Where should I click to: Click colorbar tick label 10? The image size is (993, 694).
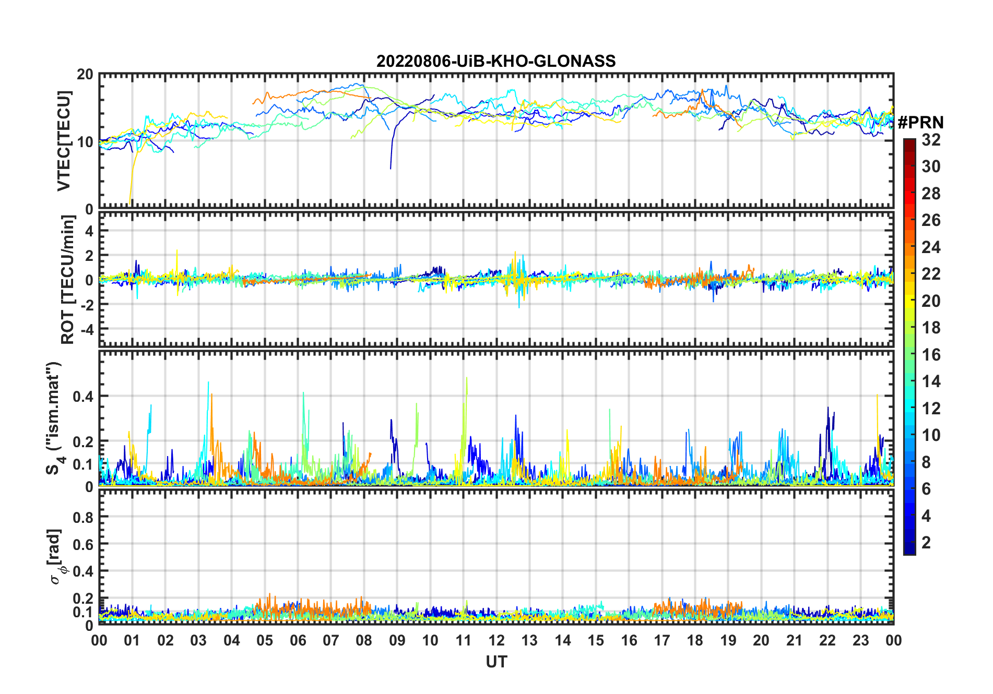tap(931, 435)
